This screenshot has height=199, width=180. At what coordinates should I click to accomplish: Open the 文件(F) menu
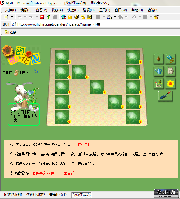coord(10,10)
